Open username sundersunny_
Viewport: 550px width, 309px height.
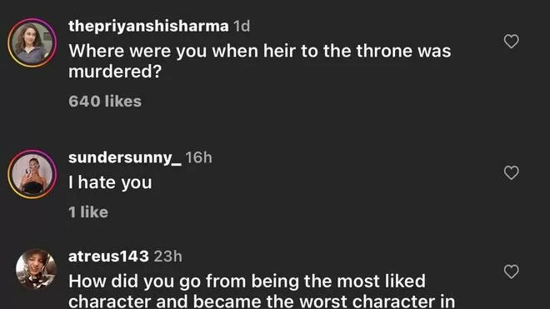(125, 158)
